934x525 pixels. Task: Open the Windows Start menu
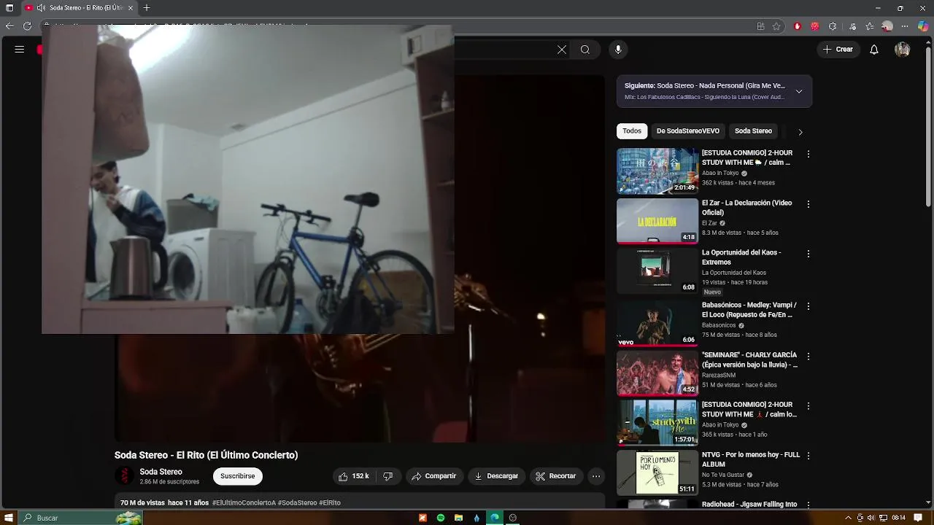point(10,518)
